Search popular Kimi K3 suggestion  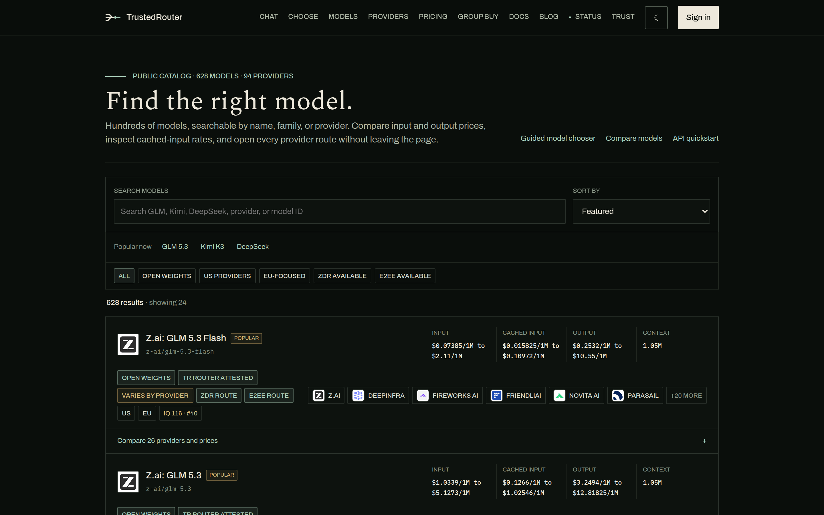tap(212, 247)
